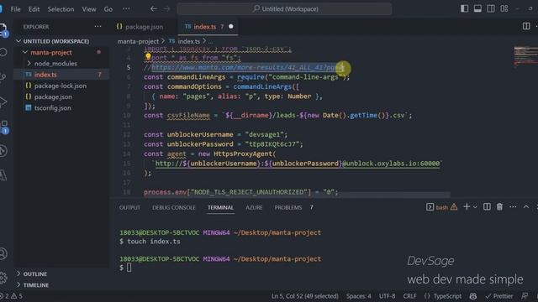
Task: Open Run and Debug view
Action: tap(3, 102)
